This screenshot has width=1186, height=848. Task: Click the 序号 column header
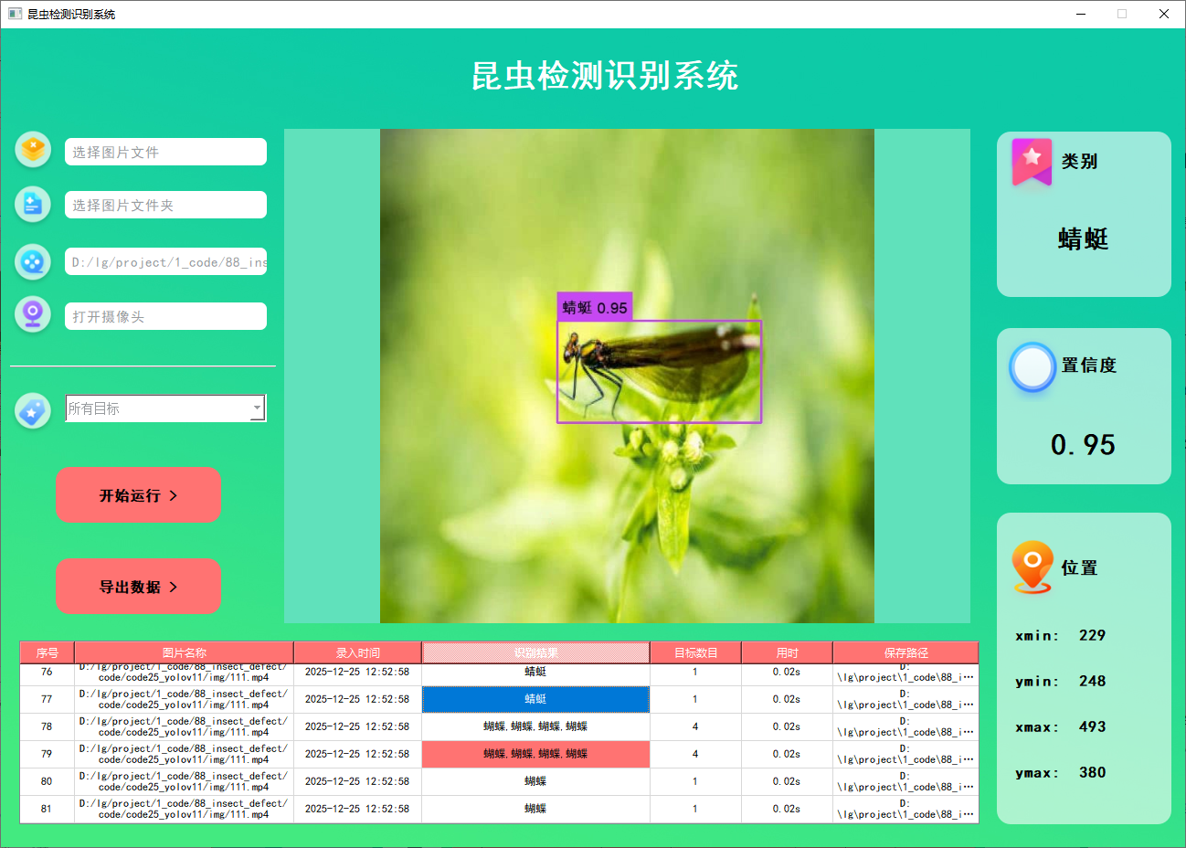pyautogui.click(x=48, y=652)
